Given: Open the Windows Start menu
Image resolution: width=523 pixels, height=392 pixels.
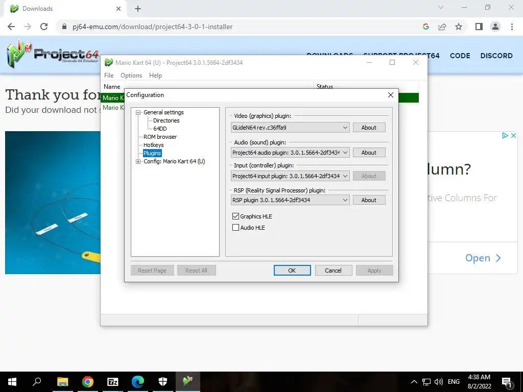Looking at the screenshot, I should tap(12, 382).
